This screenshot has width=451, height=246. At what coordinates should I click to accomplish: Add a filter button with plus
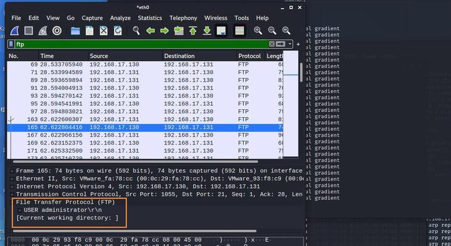point(298,44)
